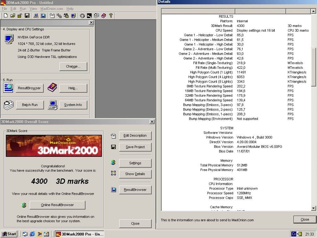Viewport: 317px width, 238px height.
Task: Click the Show Details button
Action: [x=135, y=174]
